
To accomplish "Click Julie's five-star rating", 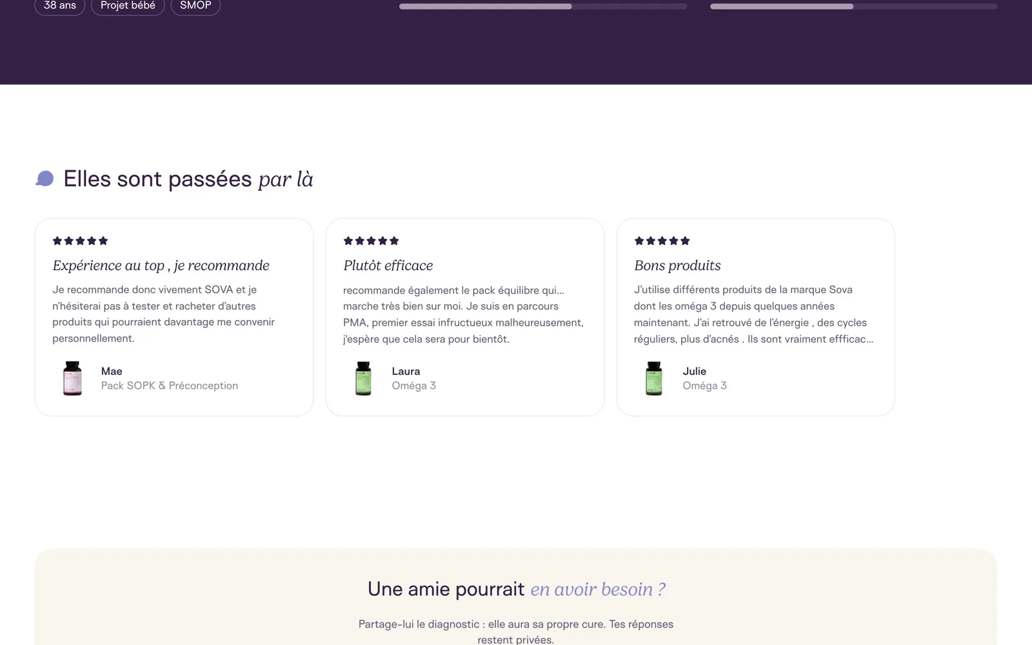I will pos(662,241).
